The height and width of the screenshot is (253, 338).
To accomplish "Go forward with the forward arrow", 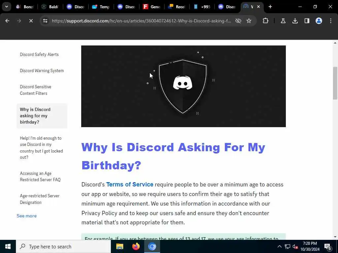I will click(x=19, y=21).
